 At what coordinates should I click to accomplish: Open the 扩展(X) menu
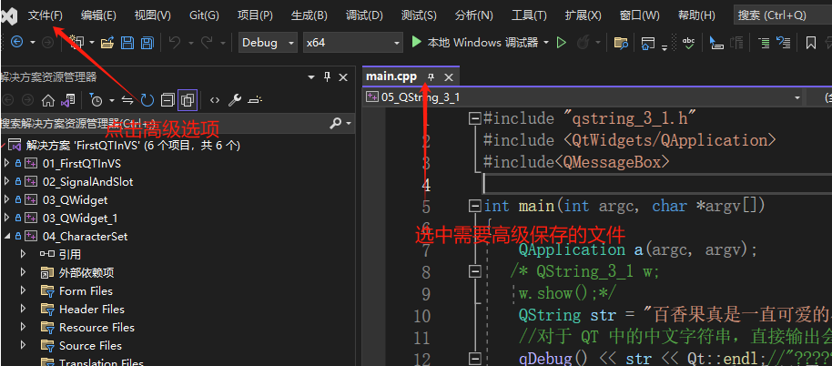pyautogui.click(x=583, y=15)
